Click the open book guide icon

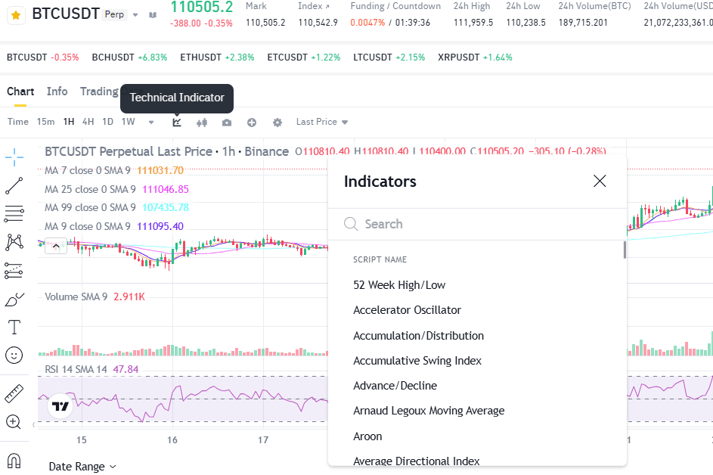tap(153, 15)
